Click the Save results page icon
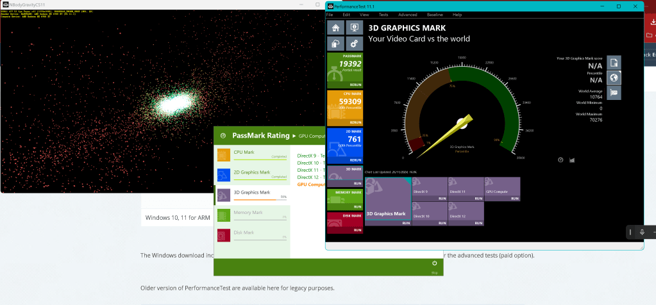656x305 pixels. [x=614, y=63]
